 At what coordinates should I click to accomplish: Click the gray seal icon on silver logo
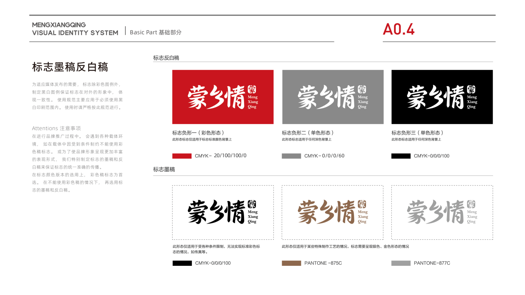click(x=472, y=204)
